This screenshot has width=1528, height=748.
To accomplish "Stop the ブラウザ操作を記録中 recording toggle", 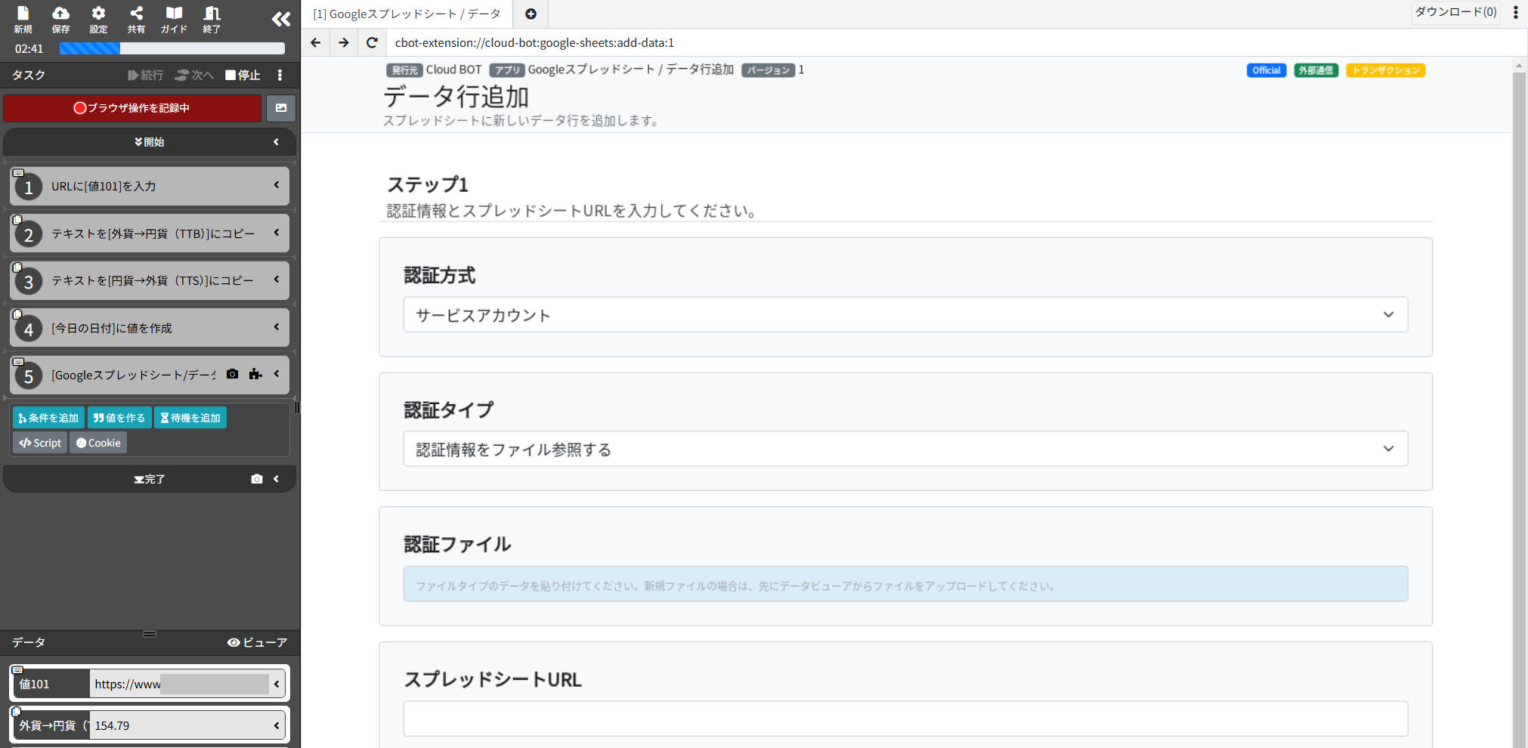I will pos(132,108).
